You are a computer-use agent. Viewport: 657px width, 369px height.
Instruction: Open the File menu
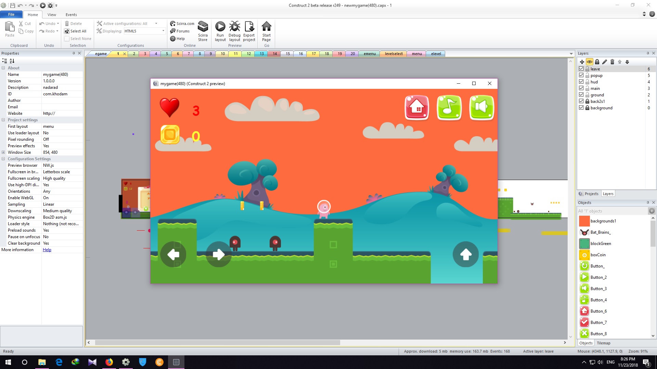pyautogui.click(x=11, y=14)
